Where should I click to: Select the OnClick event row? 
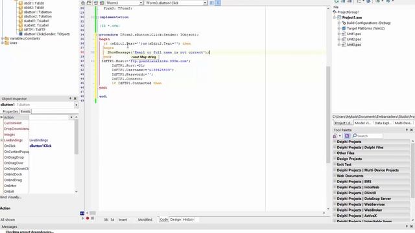(39, 146)
